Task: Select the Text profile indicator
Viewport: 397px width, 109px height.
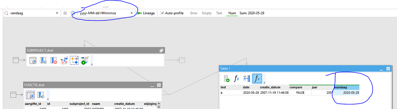Action: click(219, 13)
